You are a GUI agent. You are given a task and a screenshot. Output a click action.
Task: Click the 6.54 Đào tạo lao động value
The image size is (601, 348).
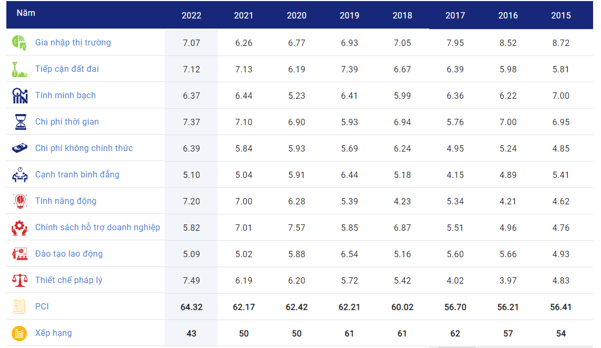tap(349, 254)
